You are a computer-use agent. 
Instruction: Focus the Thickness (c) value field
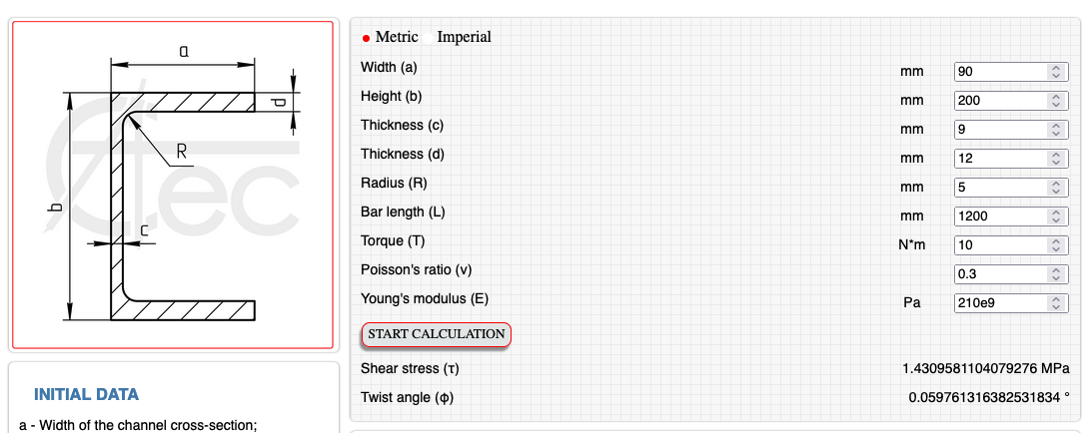tap(1000, 130)
